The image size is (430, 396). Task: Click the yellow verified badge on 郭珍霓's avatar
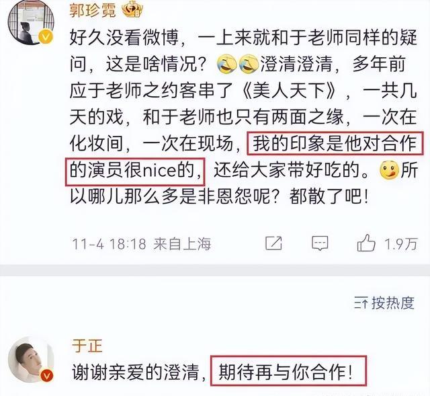click(x=46, y=37)
